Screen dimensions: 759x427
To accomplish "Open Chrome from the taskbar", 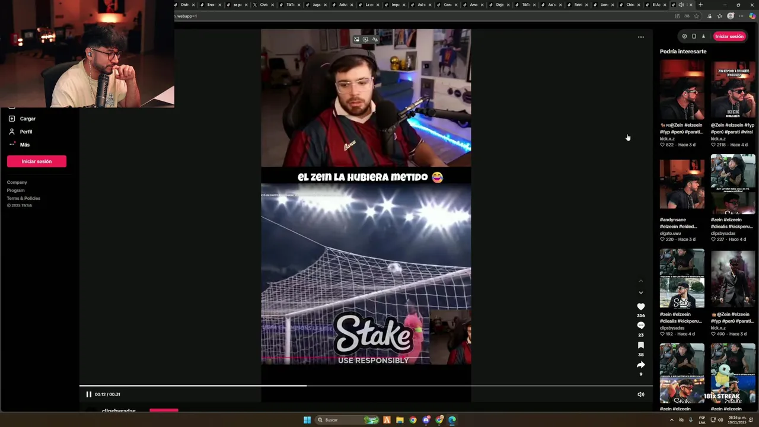I will pyautogui.click(x=413, y=420).
